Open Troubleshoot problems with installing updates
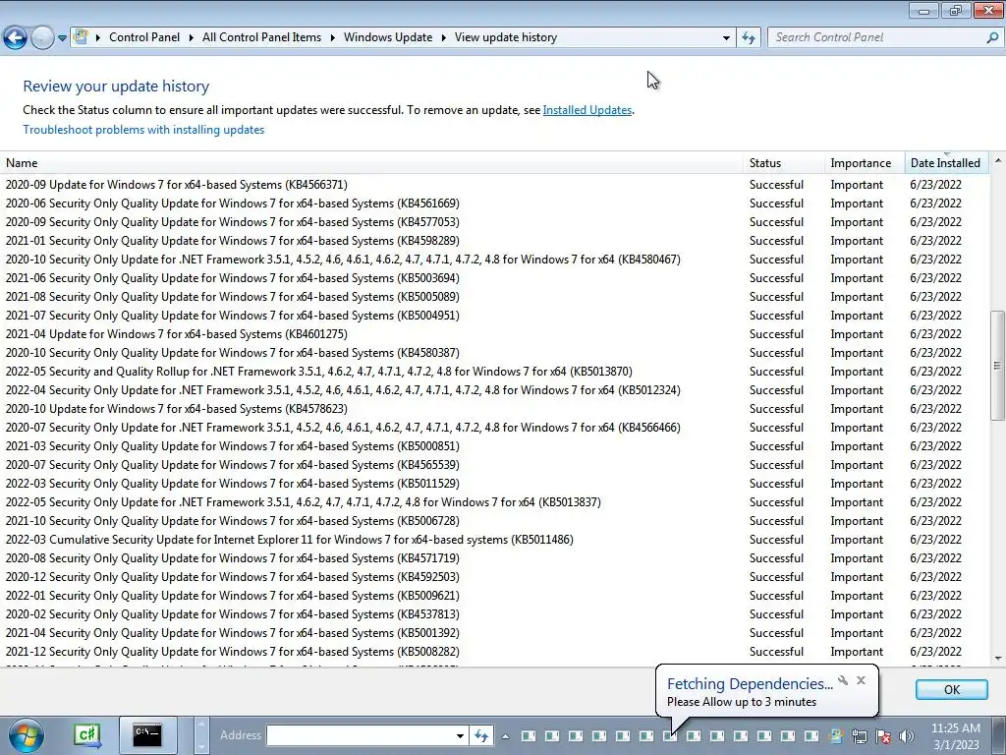 (x=143, y=130)
